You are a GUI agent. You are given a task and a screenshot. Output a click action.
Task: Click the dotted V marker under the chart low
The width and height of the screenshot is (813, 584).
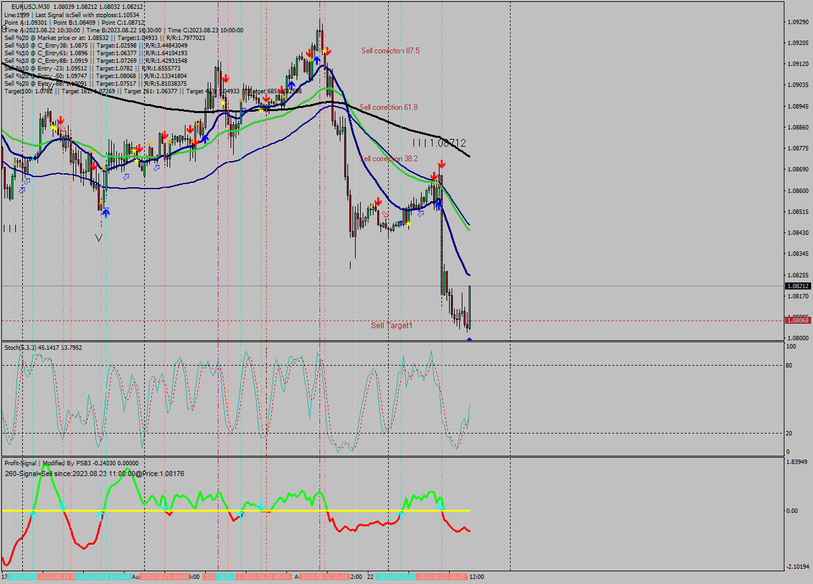click(x=99, y=237)
